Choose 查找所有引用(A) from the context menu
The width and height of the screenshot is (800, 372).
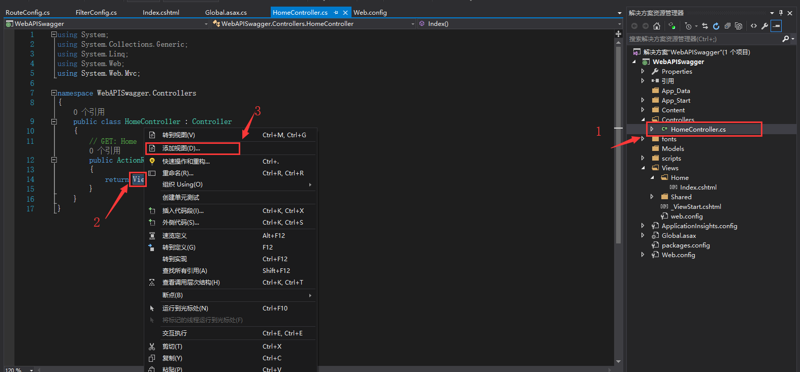point(231,271)
